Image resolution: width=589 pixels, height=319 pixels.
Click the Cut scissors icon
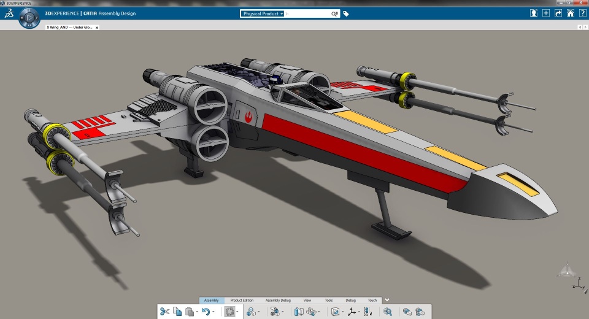point(164,312)
